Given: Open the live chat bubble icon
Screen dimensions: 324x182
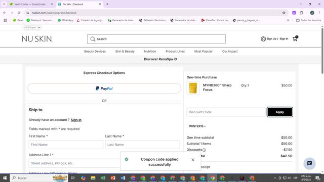Looking at the screenshot, I should (x=309, y=163).
